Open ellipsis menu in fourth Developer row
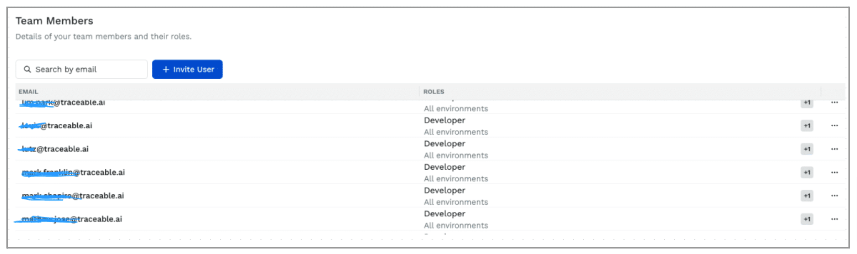The height and width of the screenshot is (254, 857). coord(834,196)
